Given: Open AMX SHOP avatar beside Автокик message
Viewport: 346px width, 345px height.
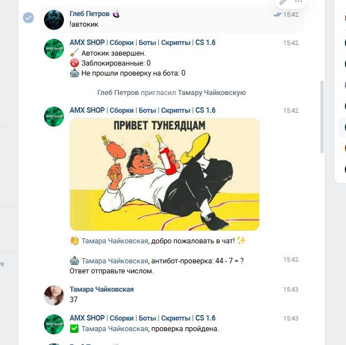Looking at the screenshot, I should pyautogui.click(x=54, y=49).
